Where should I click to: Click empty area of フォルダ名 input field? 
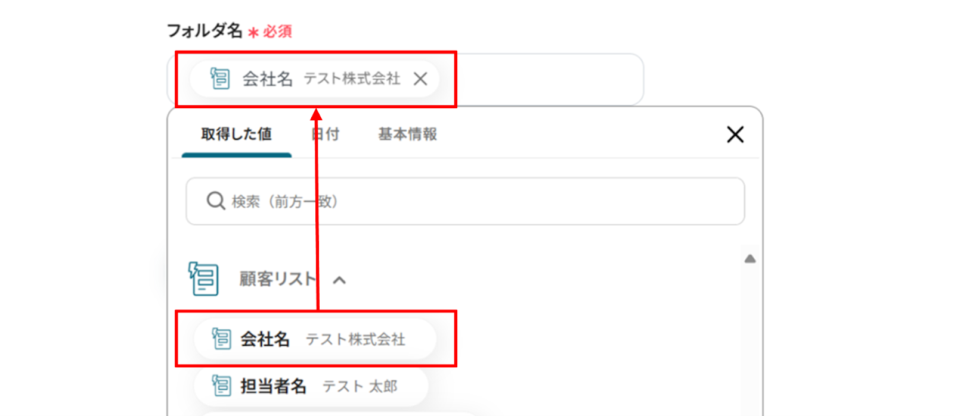pos(549,79)
